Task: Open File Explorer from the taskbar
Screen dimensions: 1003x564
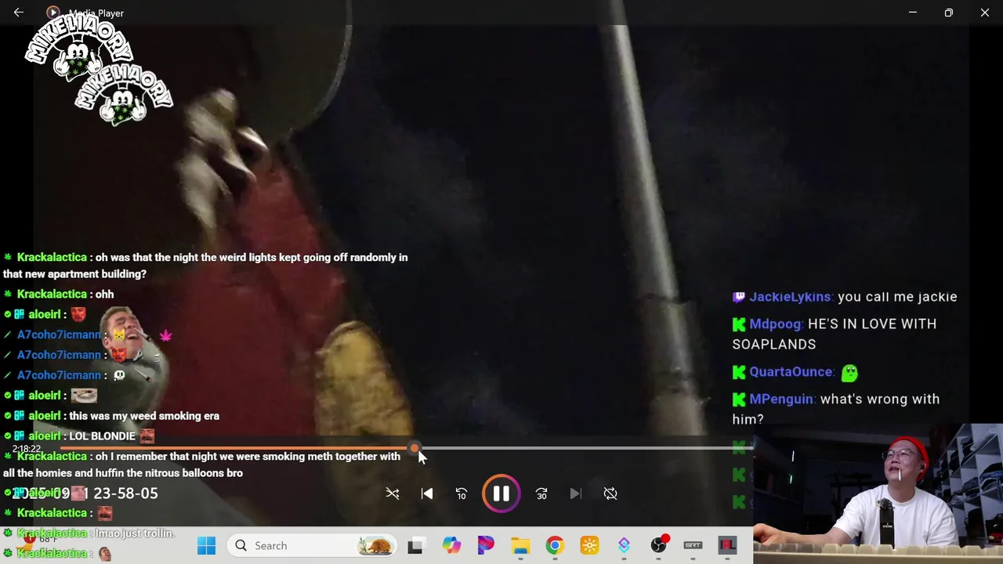Action: 520,545
